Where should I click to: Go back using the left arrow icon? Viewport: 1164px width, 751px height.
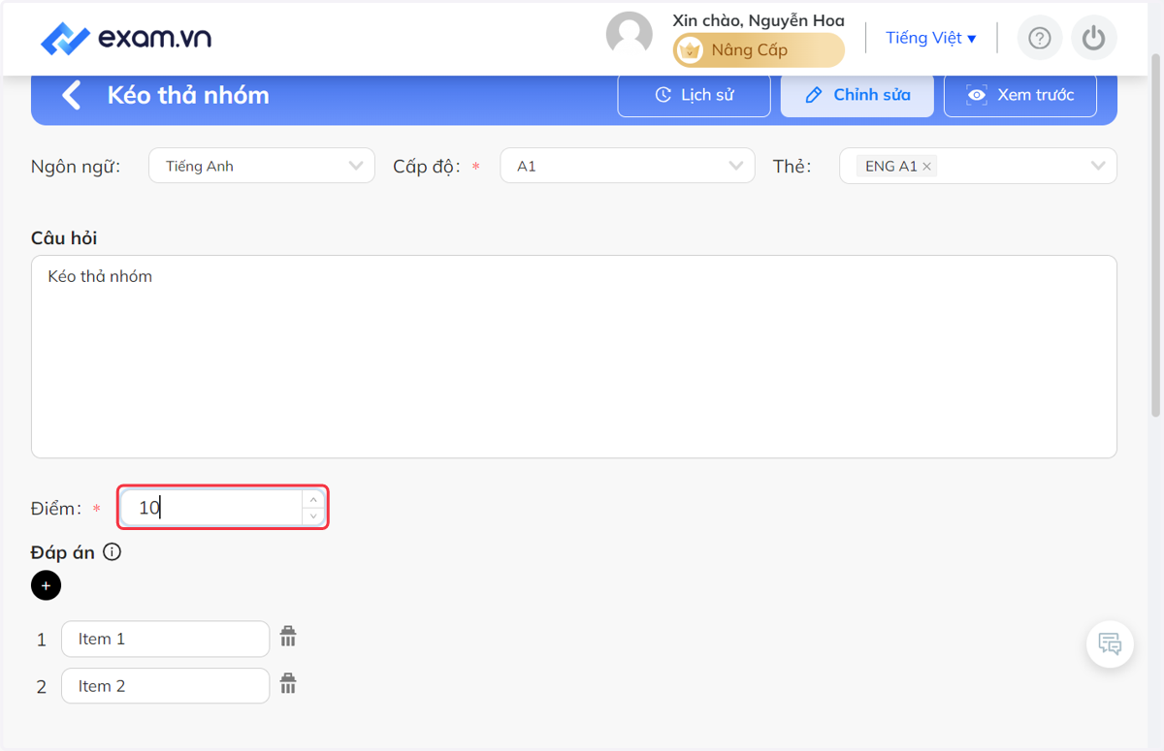[x=71, y=95]
